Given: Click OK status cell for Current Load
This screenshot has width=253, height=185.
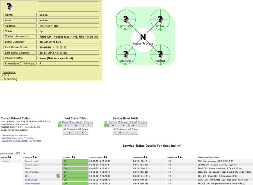Looking at the screenshot, I should pos(76,161).
